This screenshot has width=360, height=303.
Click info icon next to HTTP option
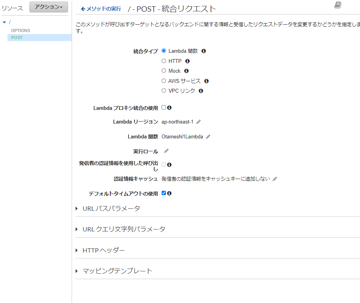click(x=187, y=61)
